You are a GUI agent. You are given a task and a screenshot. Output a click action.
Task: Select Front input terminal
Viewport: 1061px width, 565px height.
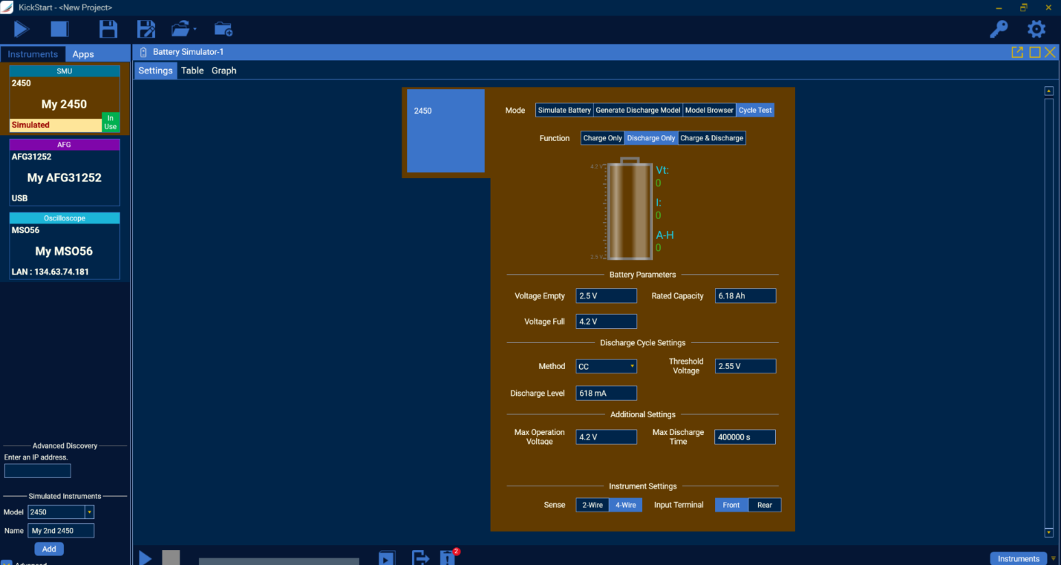[x=731, y=505]
